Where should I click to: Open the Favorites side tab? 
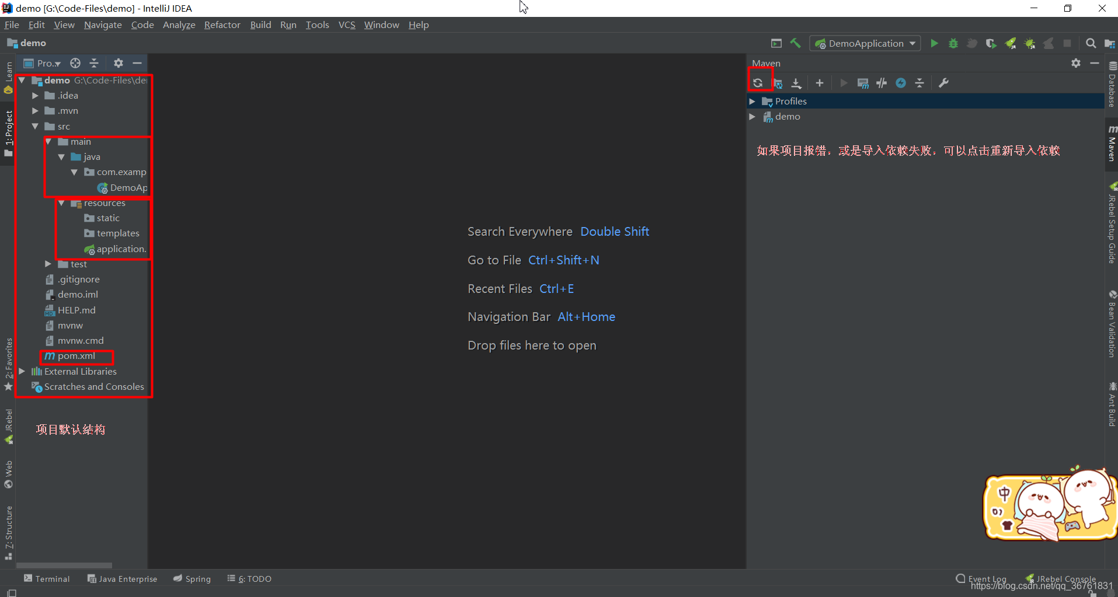[x=8, y=364]
